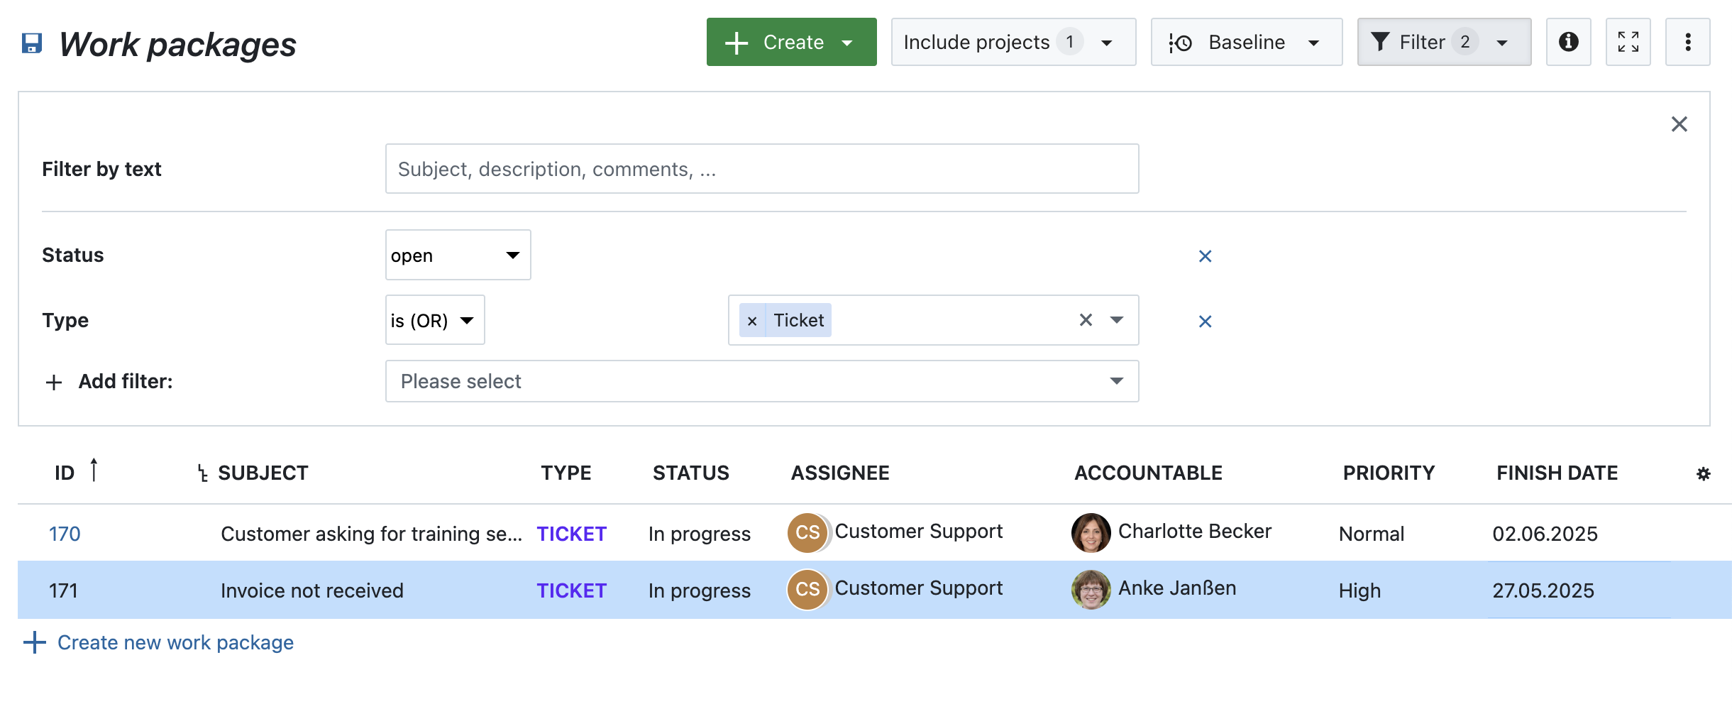Toggle the Filter panel button
Image resolution: width=1732 pixels, height=709 pixels.
click(1443, 42)
